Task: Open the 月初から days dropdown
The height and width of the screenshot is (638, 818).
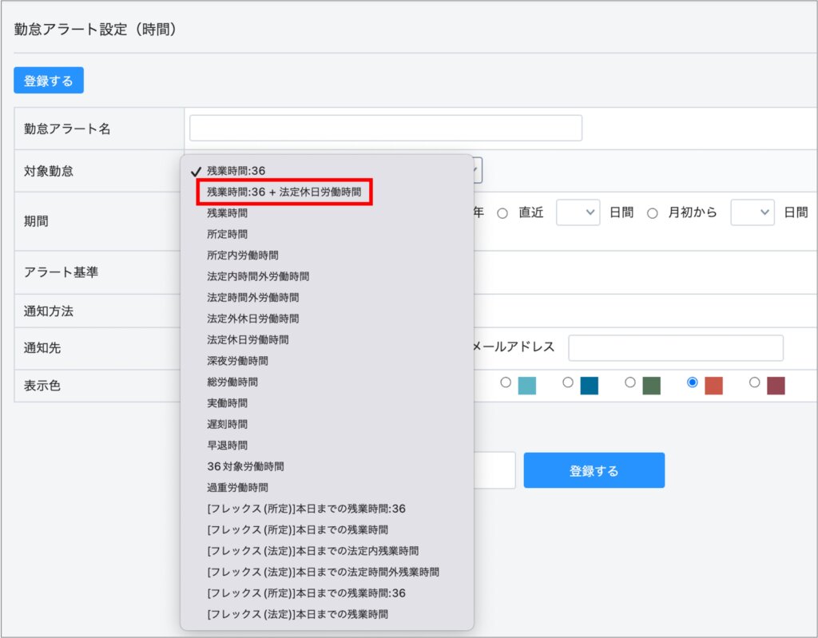Action: coord(752,212)
